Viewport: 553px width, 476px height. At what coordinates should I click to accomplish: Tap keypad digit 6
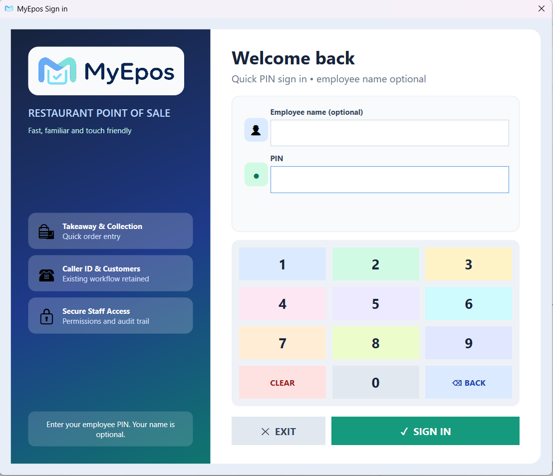(468, 303)
